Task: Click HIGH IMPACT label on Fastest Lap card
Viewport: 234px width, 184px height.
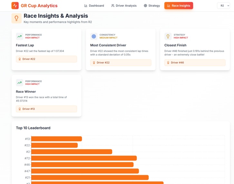Action: coord(32,38)
